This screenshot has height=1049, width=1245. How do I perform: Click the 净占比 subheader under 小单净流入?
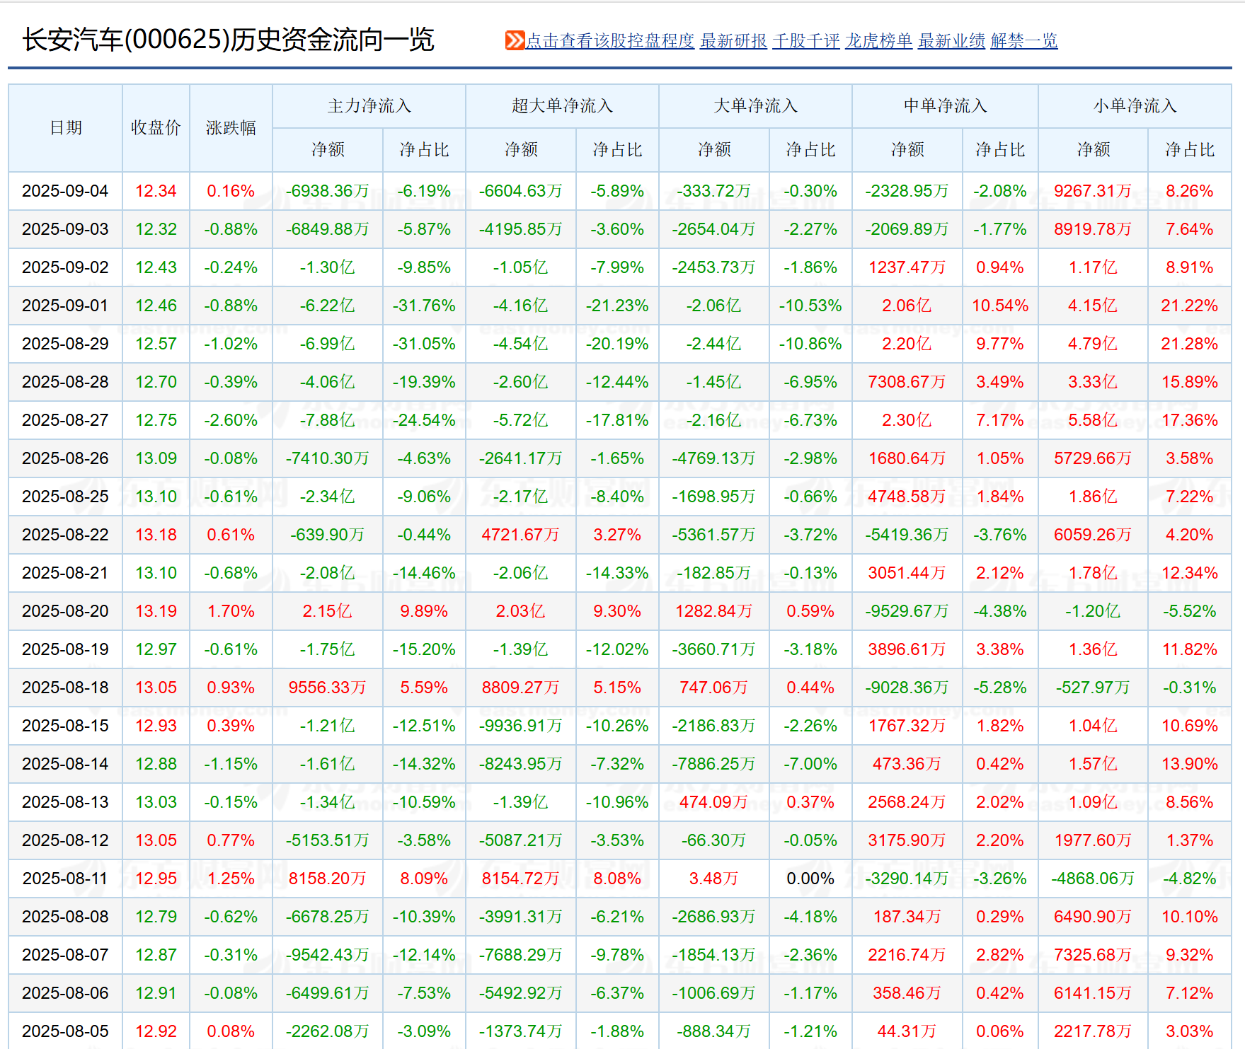point(1190,150)
